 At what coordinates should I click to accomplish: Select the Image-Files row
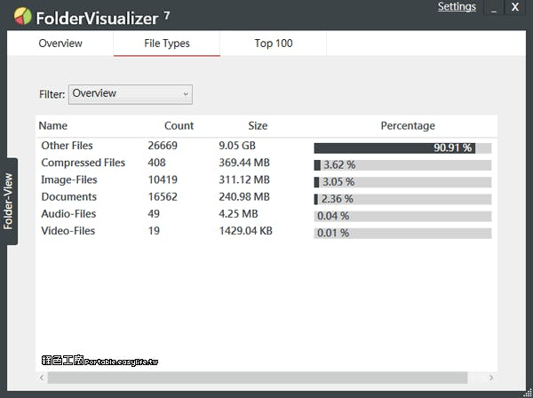click(x=266, y=179)
